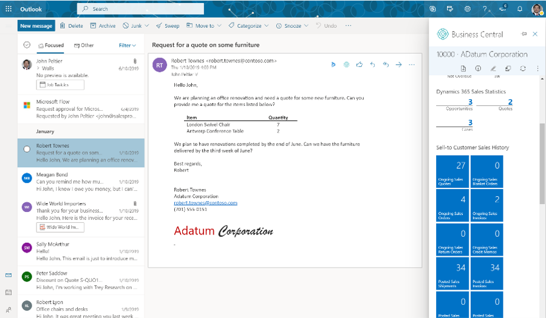Expand the Junk dropdown arrow
Image resolution: width=546 pixels, height=318 pixels.
(x=147, y=26)
